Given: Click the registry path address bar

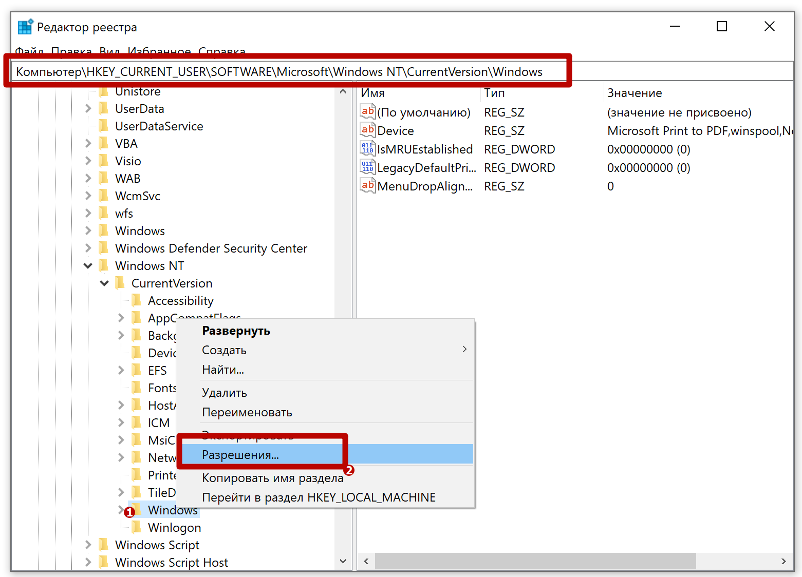Looking at the screenshot, I should coord(288,72).
